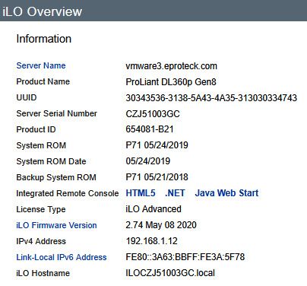Screen dimensions: 307x286
Task: Select the UUID label
Action: 27,97
